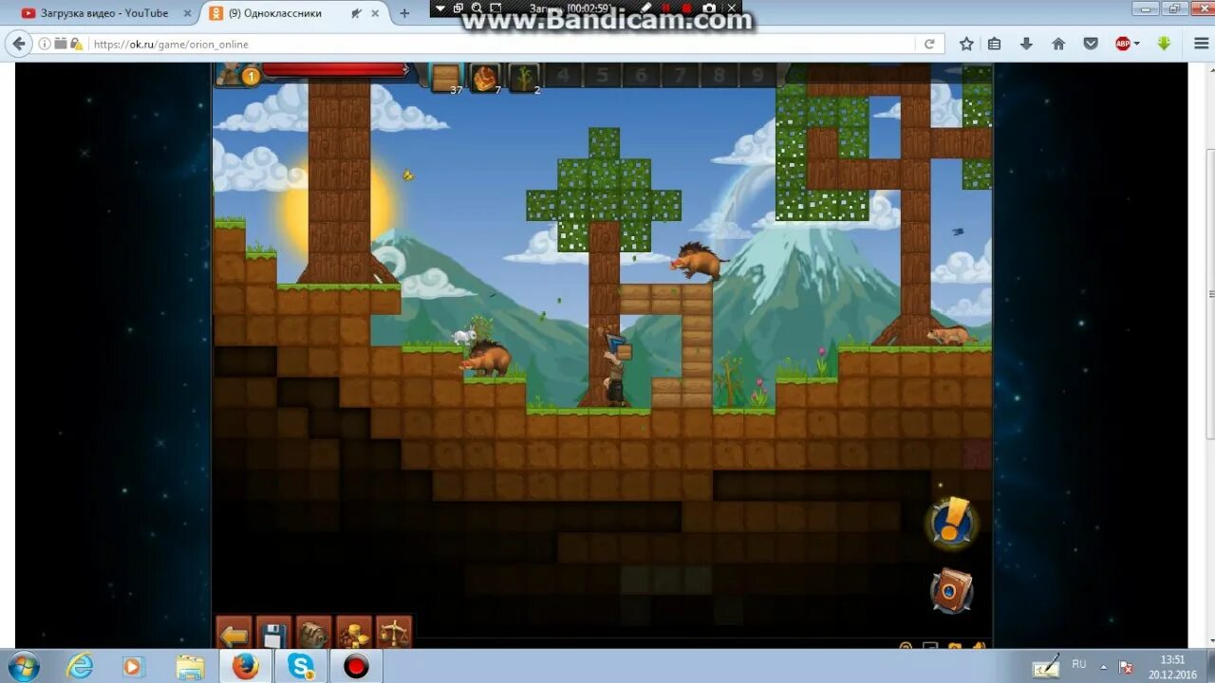Select empty hotbar slot 9
Screen dimensions: 1215x683
point(757,76)
